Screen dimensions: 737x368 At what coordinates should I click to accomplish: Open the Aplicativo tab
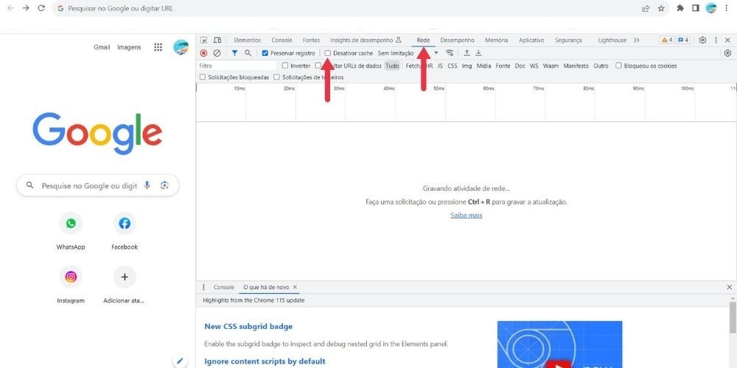(x=531, y=40)
